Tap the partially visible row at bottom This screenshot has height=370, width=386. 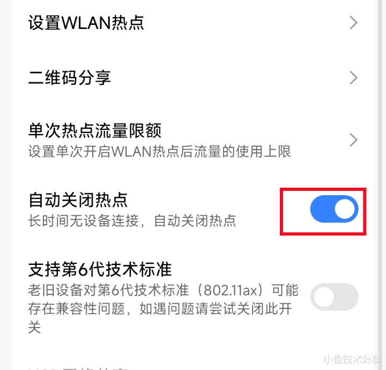coord(193,367)
